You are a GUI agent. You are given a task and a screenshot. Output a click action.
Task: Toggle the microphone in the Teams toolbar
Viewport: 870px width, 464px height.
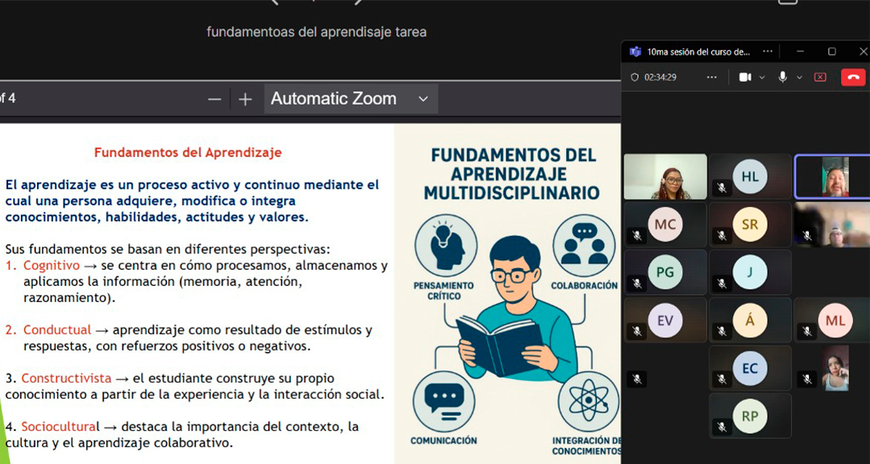point(783,77)
